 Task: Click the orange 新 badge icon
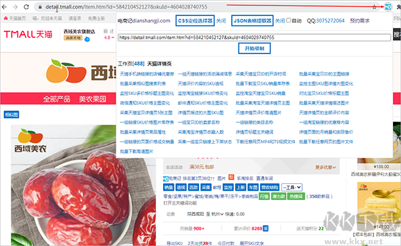(x=231, y=177)
